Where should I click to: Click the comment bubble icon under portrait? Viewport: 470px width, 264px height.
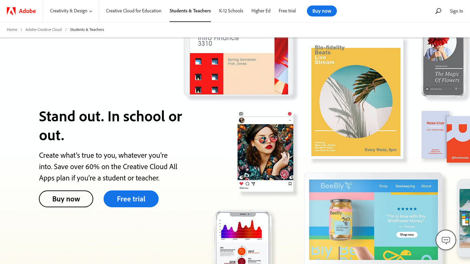247,184
